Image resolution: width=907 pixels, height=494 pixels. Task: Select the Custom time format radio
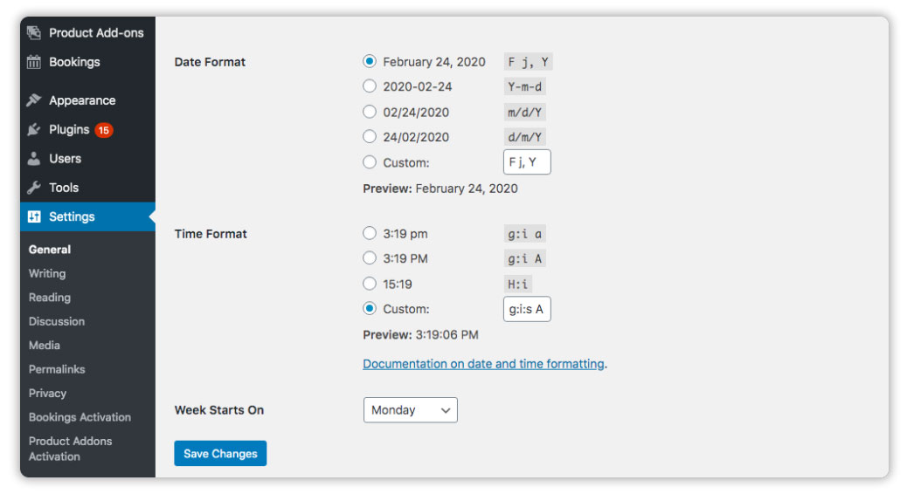369,309
